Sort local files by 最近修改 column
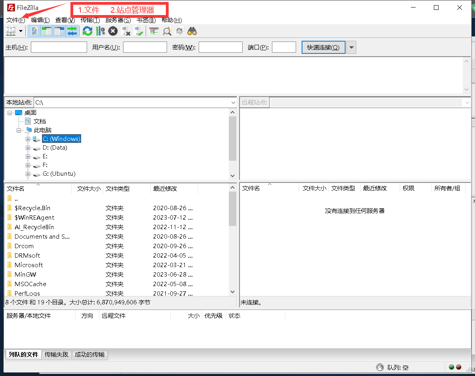The height and width of the screenshot is (376, 475). coord(174,189)
